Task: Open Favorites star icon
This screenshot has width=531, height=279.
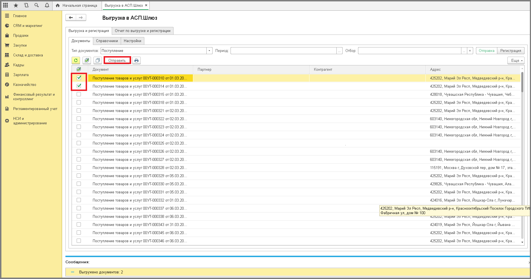Action: [x=16, y=5]
